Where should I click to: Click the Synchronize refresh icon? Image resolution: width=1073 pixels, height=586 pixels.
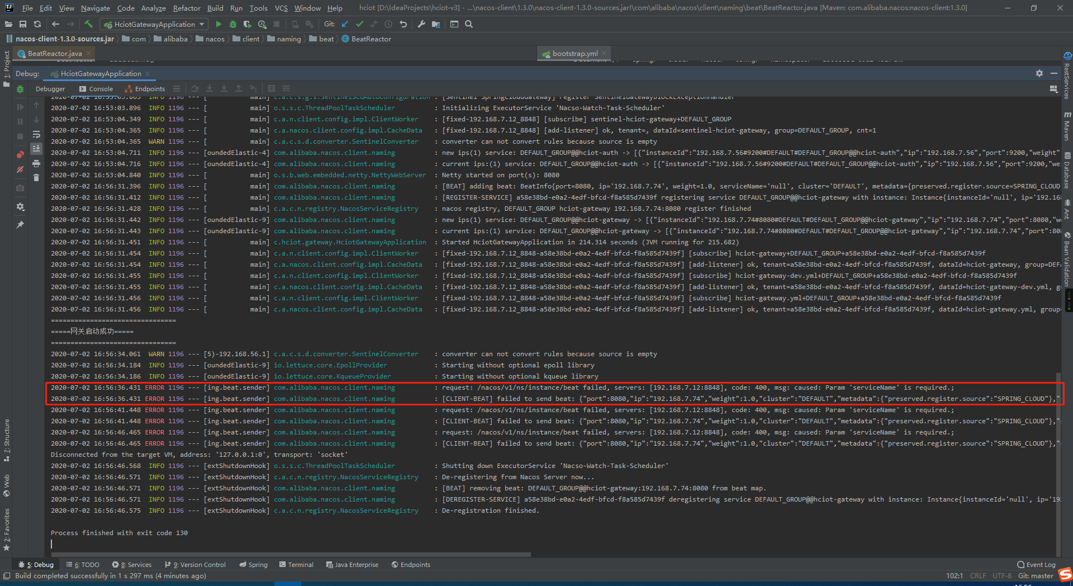37,24
